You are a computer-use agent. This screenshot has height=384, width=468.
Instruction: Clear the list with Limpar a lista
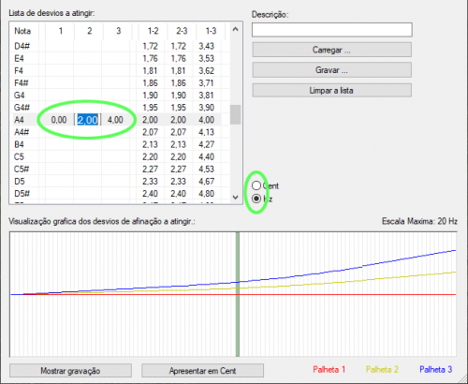coord(331,91)
